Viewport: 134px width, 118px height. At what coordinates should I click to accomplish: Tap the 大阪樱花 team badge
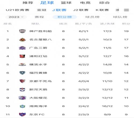(22, 98)
